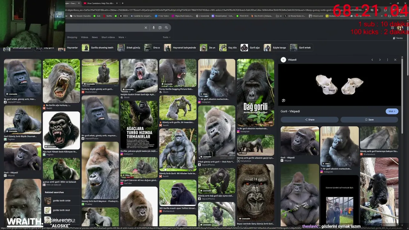Open the Netflix bookmark
Viewport: 409px width, 230px height.
[108, 16]
